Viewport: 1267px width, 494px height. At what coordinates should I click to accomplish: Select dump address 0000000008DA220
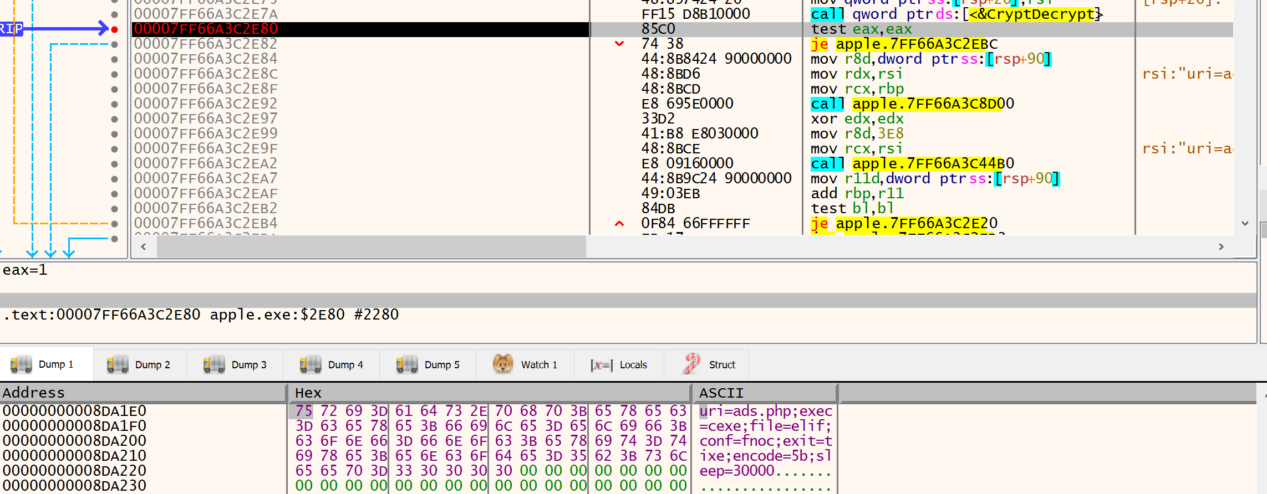pyautogui.click(x=74, y=471)
